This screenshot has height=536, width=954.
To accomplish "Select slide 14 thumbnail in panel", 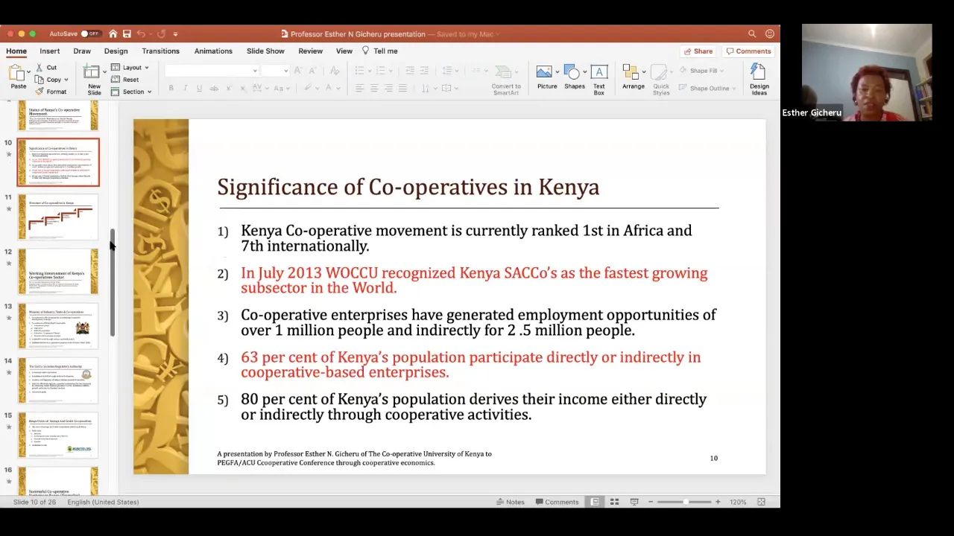I will pos(58,380).
